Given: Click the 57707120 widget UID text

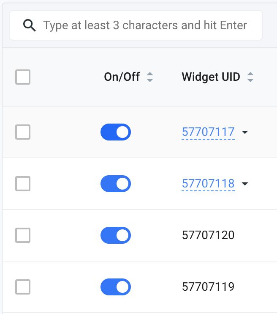Looking at the screenshot, I should click(x=208, y=235).
